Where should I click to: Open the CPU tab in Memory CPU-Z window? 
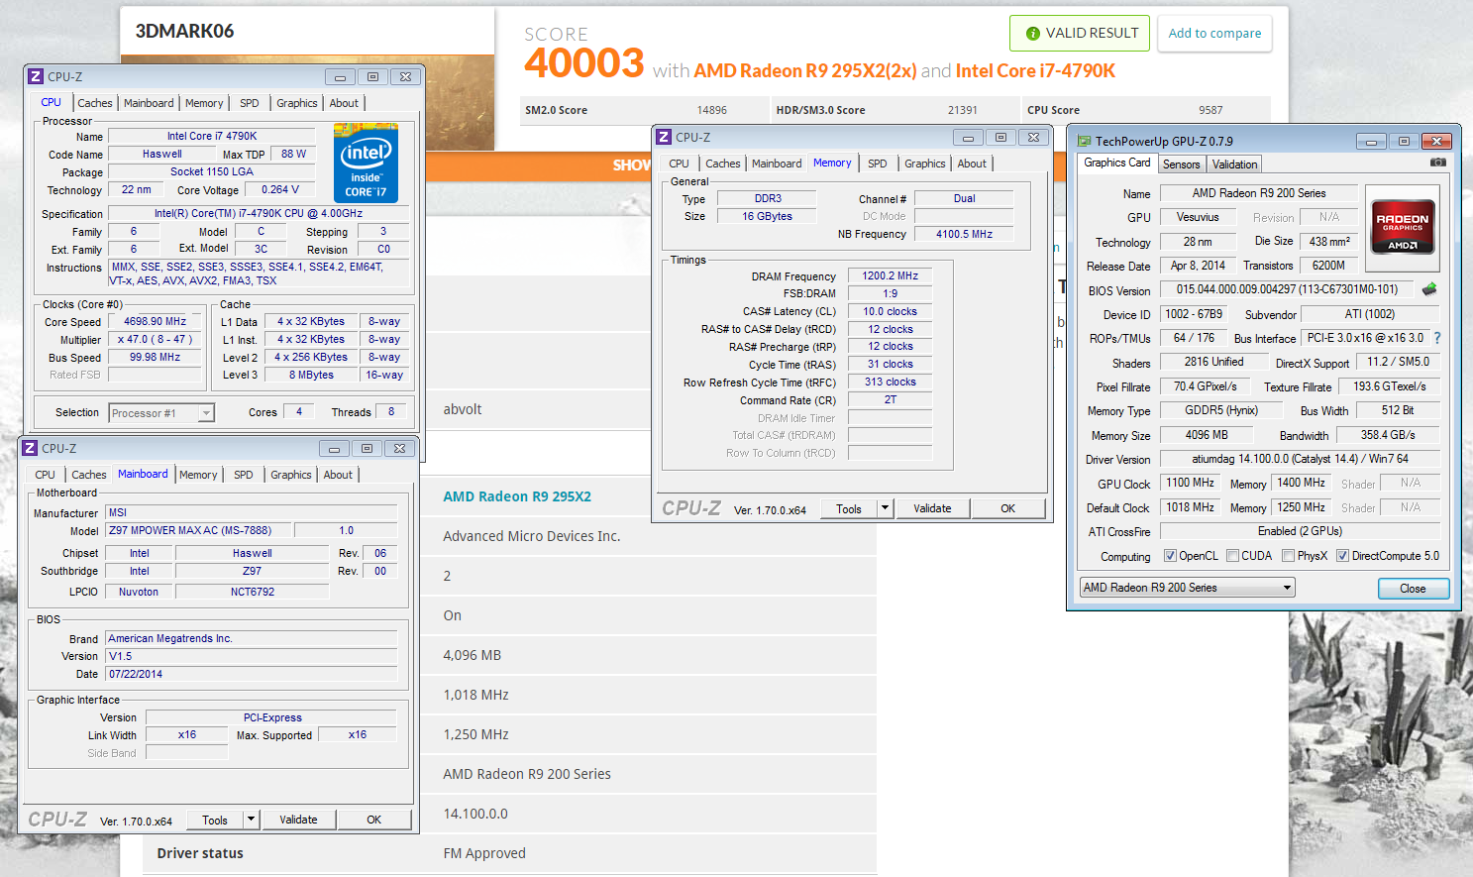(679, 164)
